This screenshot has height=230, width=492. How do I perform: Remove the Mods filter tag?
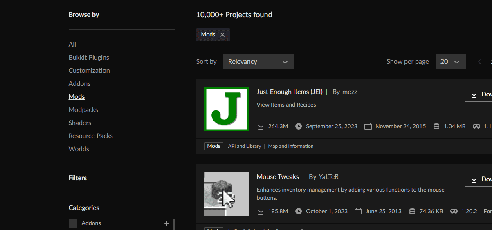coord(222,35)
